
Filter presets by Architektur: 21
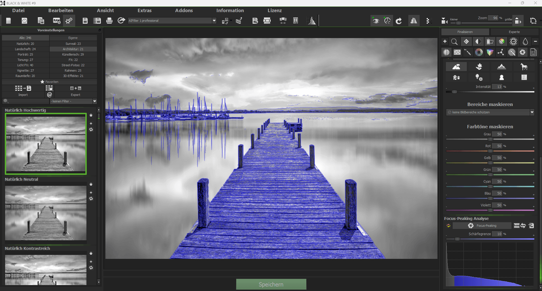click(73, 49)
